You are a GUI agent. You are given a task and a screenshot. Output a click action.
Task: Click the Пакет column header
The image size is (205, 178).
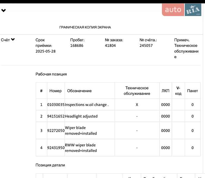point(192,91)
